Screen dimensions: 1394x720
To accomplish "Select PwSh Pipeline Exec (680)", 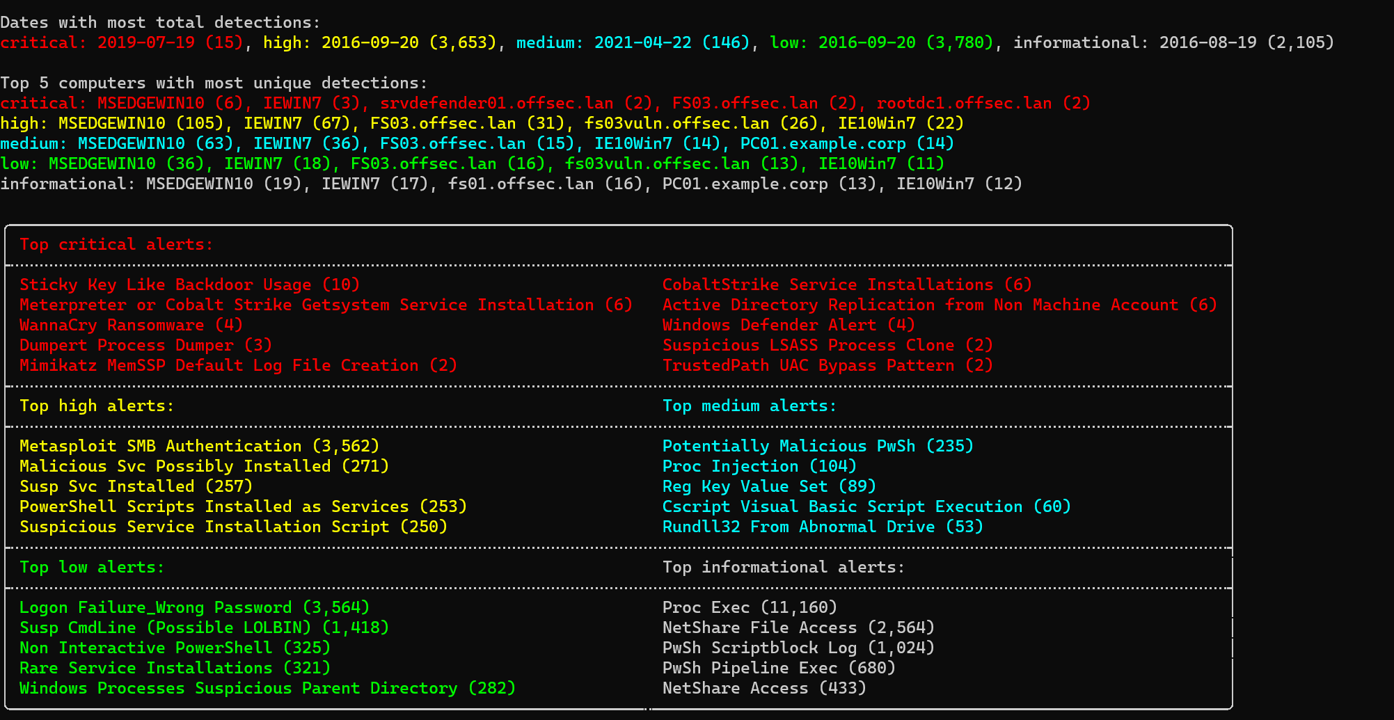I will pos(779,668).
